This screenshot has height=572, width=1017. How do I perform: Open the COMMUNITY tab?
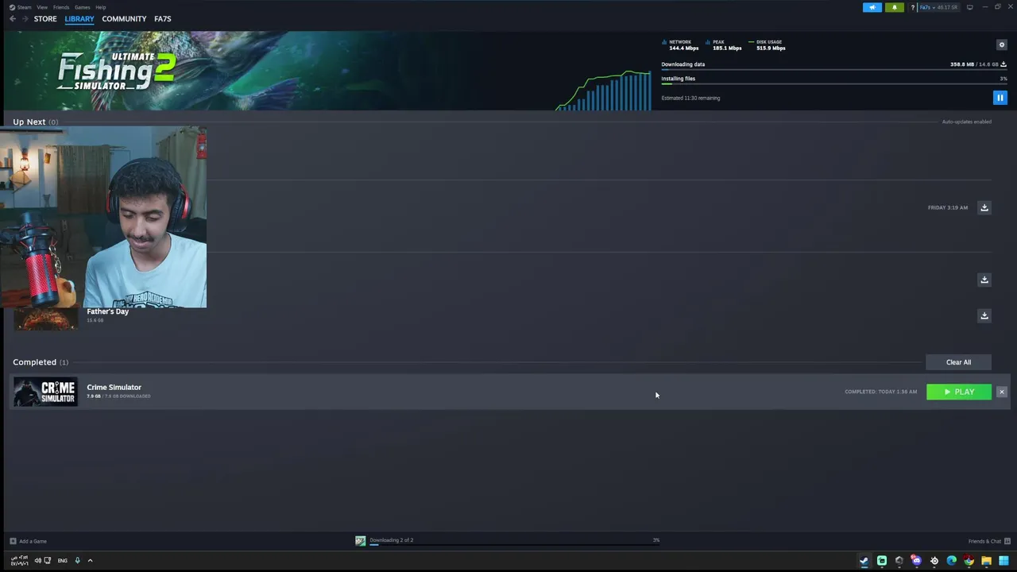[x=124, y=19]
